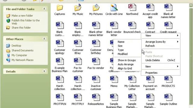Image resolution: width=193 pixels, height=108 pixels.
Task: Open My Computer in Other Places
Action: click(19, 55)
